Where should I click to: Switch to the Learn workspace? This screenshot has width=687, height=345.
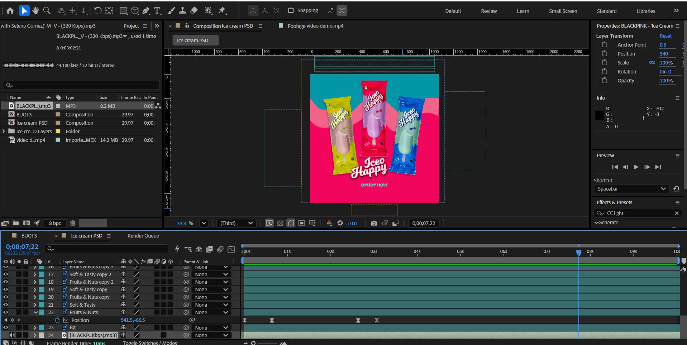point(523,11)
